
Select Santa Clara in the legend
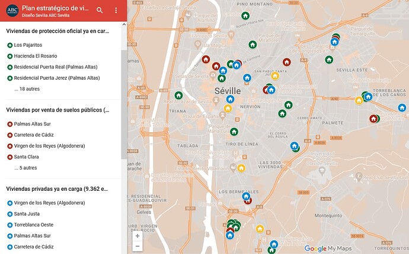click(26, 157)
